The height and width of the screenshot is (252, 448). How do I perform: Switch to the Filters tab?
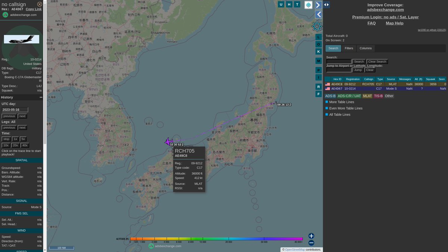point(349,48)
